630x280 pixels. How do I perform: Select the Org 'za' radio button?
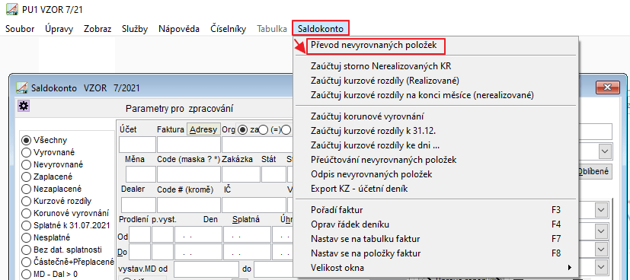(242, 129)
